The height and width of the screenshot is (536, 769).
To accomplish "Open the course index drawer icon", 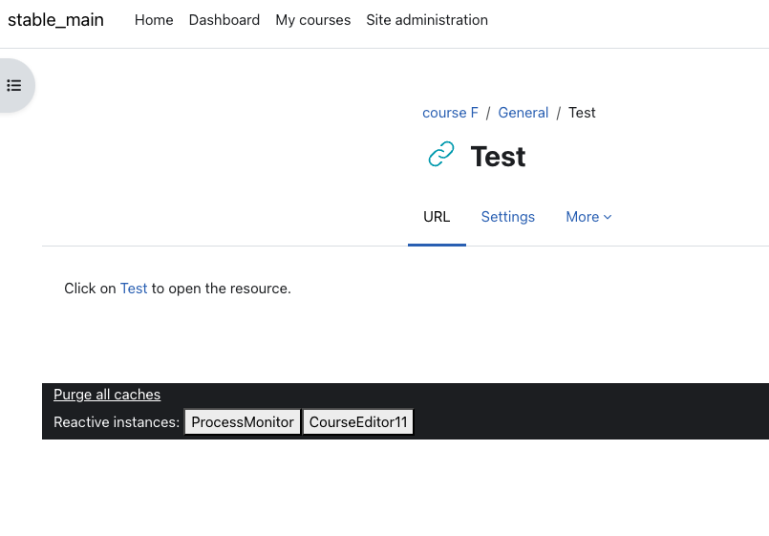I will (14, 86).
